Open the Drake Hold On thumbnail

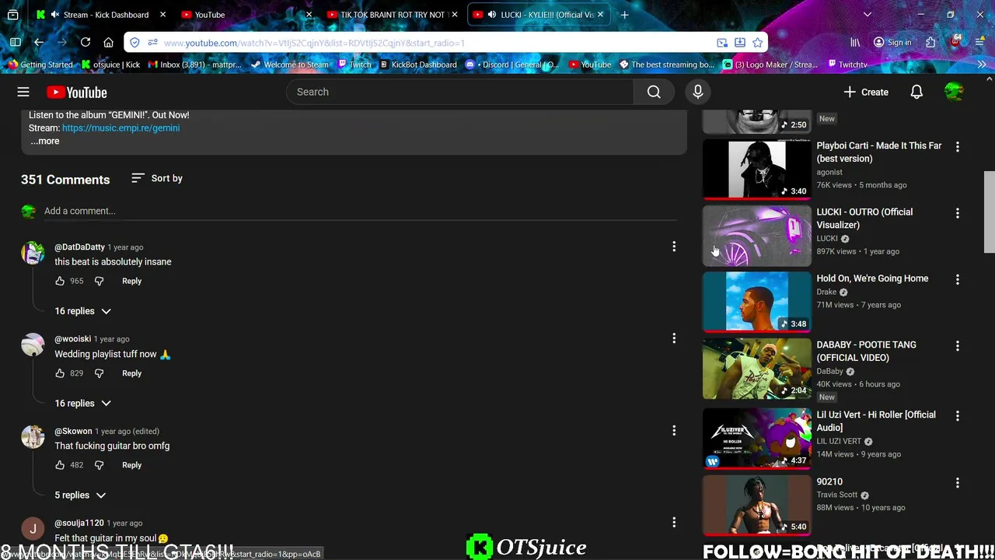tap(756, 302)
